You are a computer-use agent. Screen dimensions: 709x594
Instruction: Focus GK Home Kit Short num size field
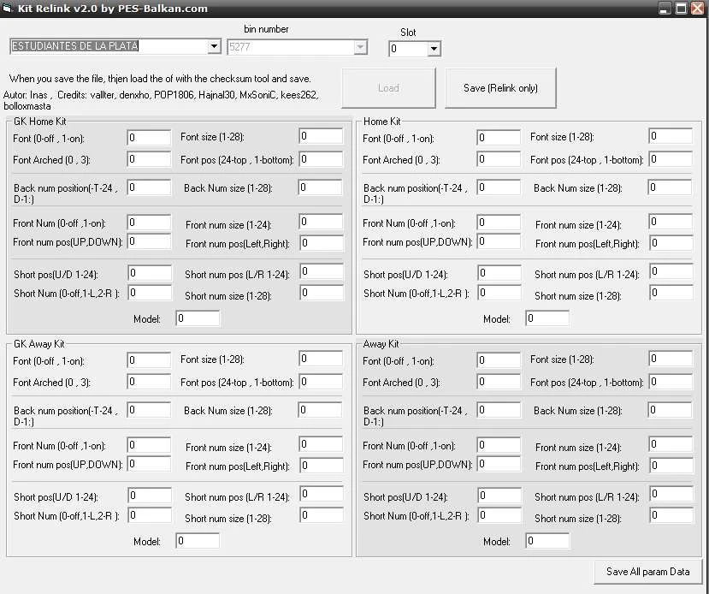[x=322, y=294]
